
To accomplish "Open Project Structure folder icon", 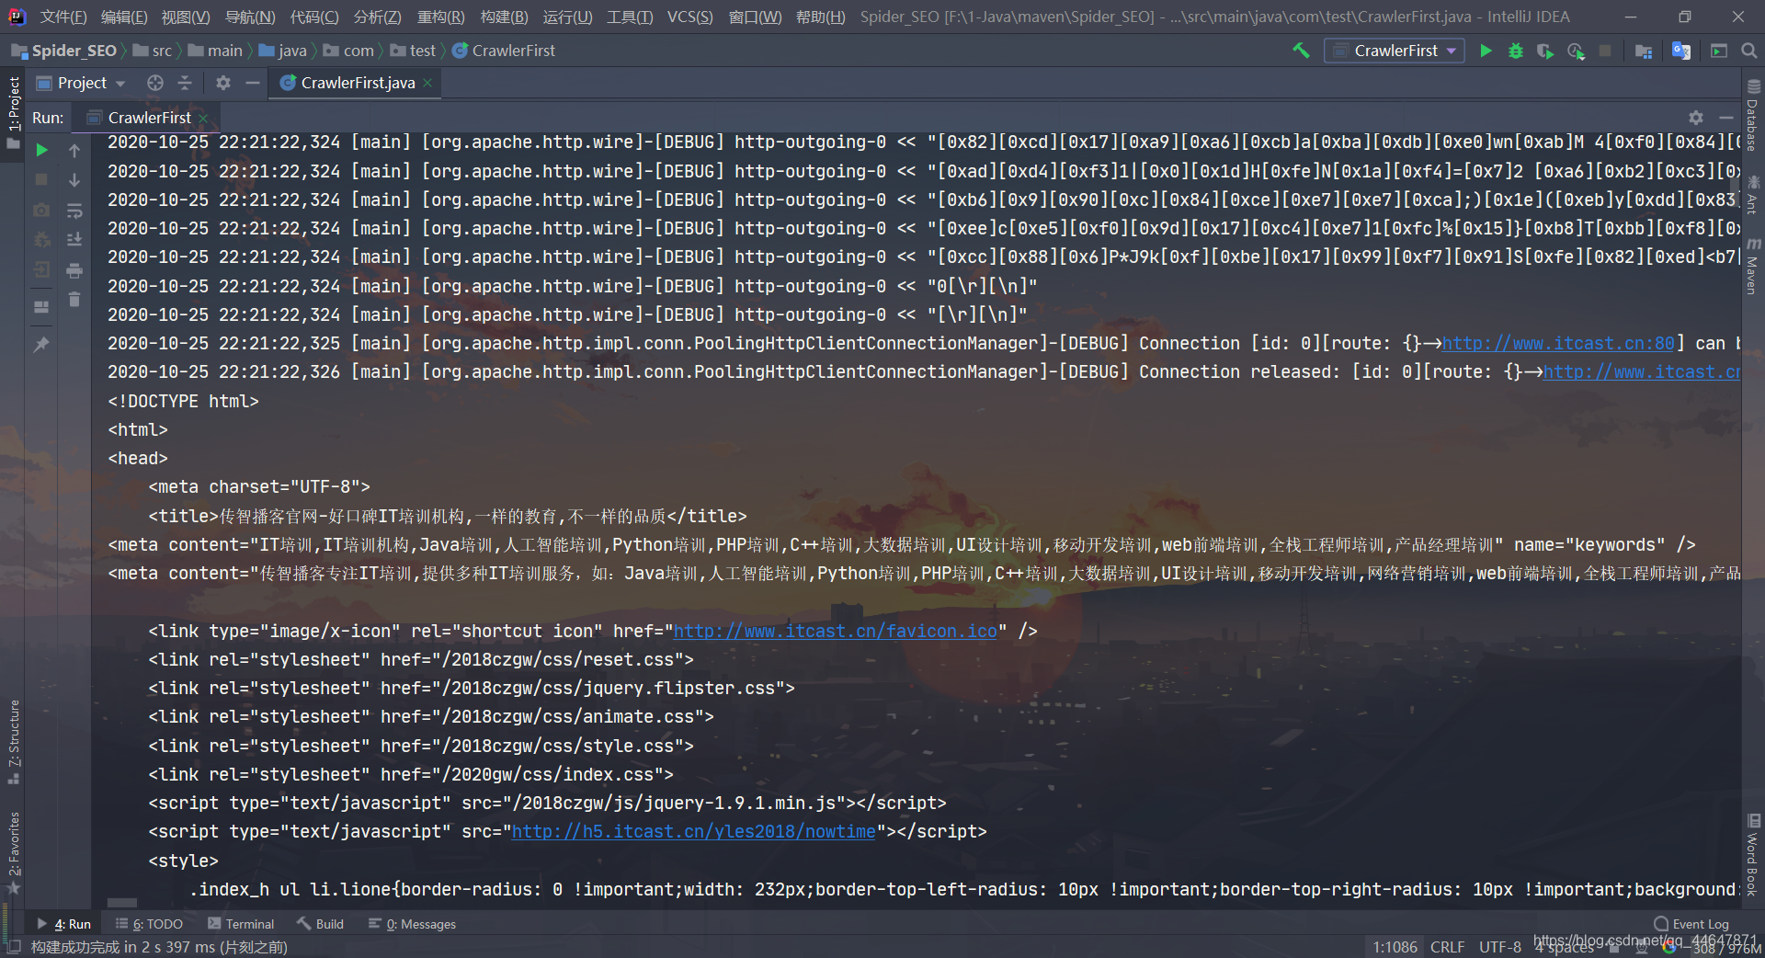I will (1644, 51).
